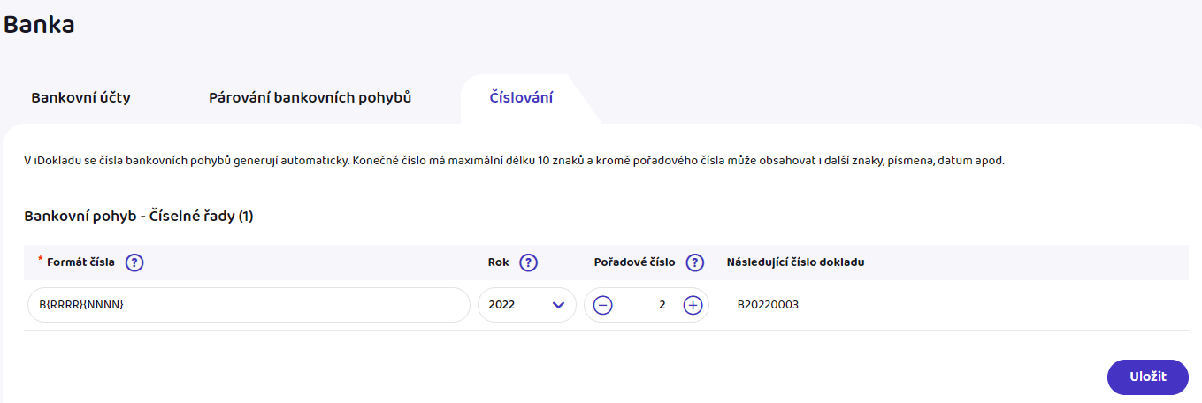
Task: Switch to Bankovní účty tab
Action: (81, 97)
